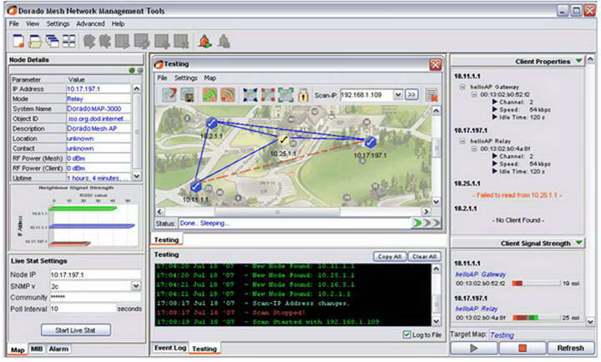Close the Testing map inner window
The image size is (601, 362).
coord(435,64)
